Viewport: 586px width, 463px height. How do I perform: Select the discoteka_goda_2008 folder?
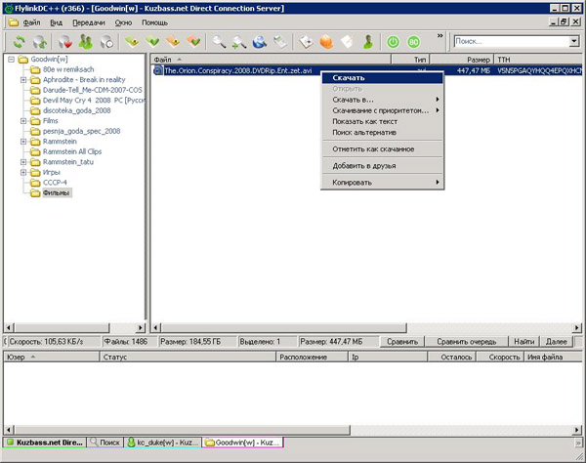(x=76, y=110)
